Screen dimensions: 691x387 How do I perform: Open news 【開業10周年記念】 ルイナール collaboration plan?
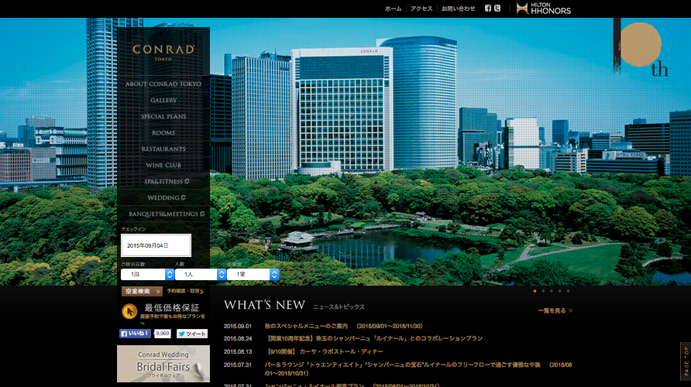click(x=373, y=338)
